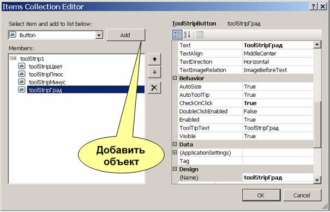Select toolStripЦвет member

[46, 67]
